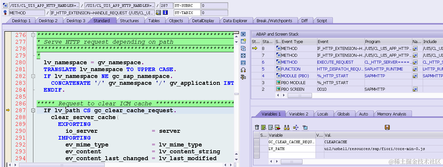Switch to Variables 2 tab
The height and width of the screenshot is (167, 443).
[298, 114]
